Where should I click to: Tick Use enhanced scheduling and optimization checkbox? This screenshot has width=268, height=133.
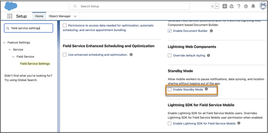(65, 55)
